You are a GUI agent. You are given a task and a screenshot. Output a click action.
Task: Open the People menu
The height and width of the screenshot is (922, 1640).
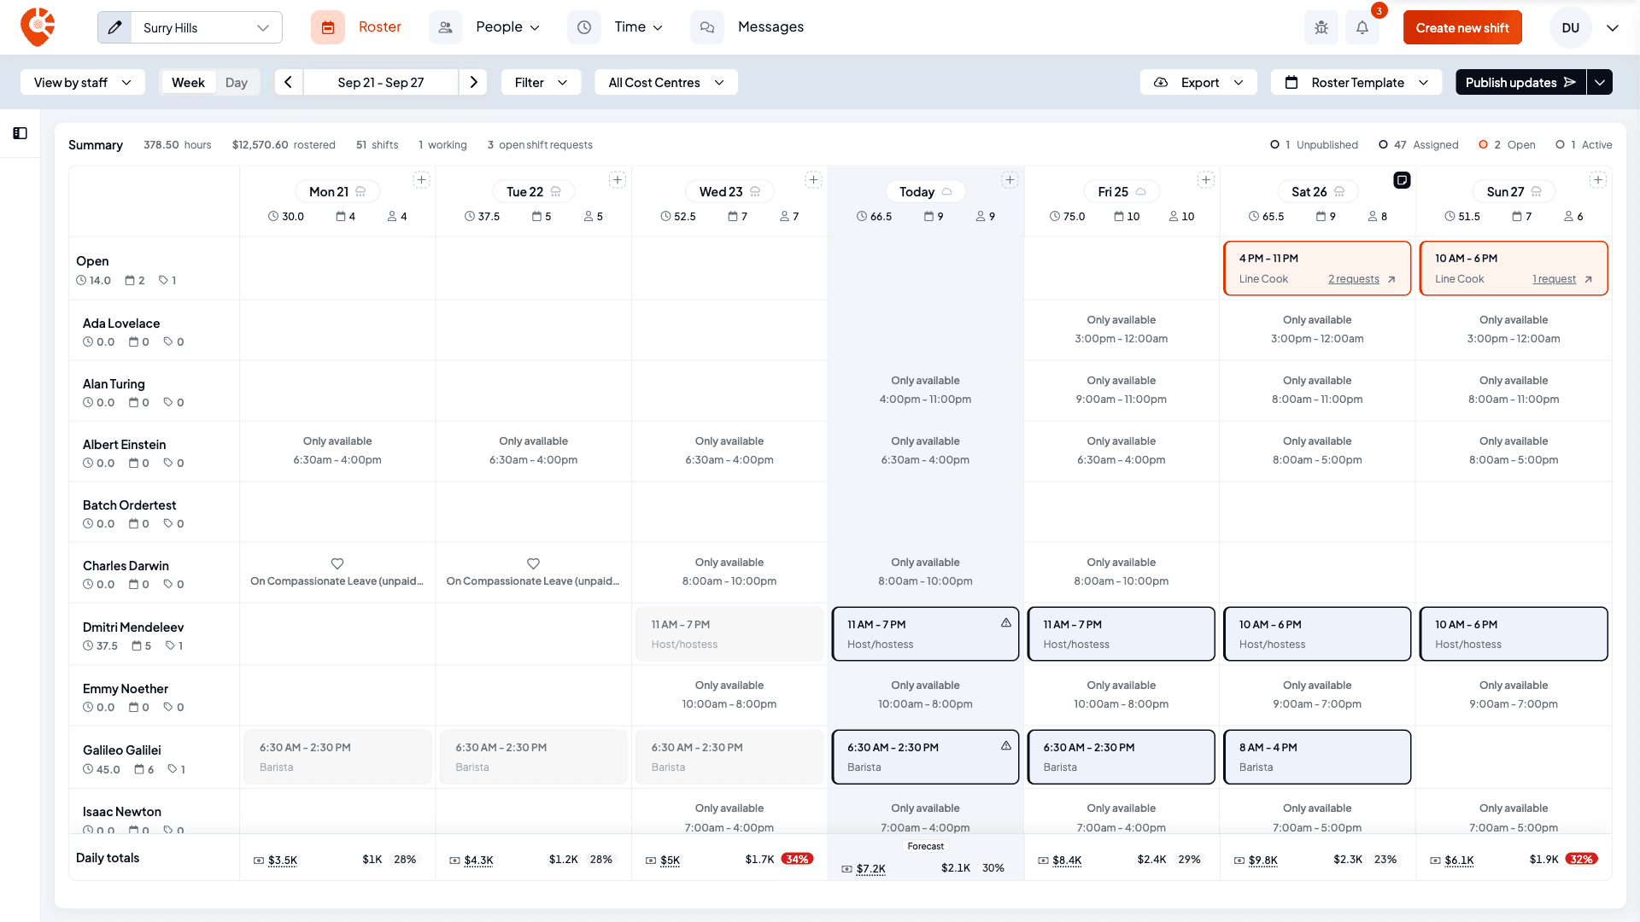click(x=485, y=27)
